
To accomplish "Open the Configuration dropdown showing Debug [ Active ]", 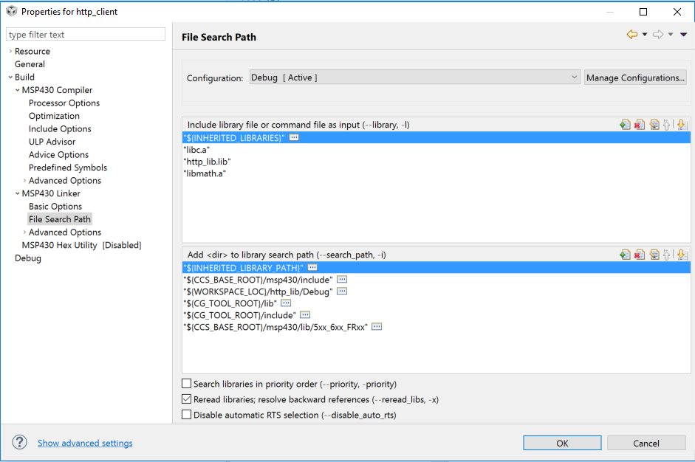I will coord(414,77).
